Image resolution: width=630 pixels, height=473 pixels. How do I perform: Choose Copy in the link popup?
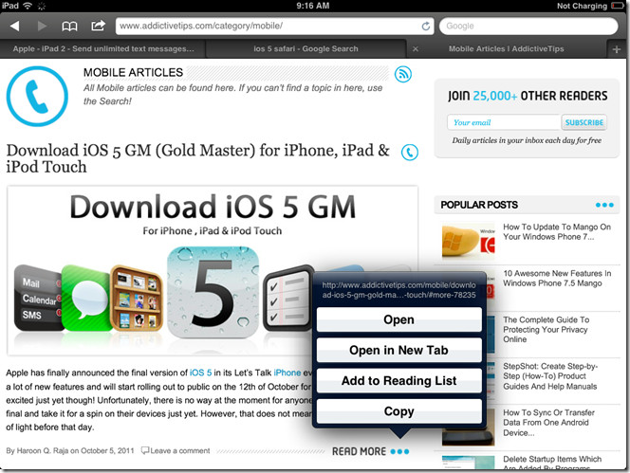point(399,411)
